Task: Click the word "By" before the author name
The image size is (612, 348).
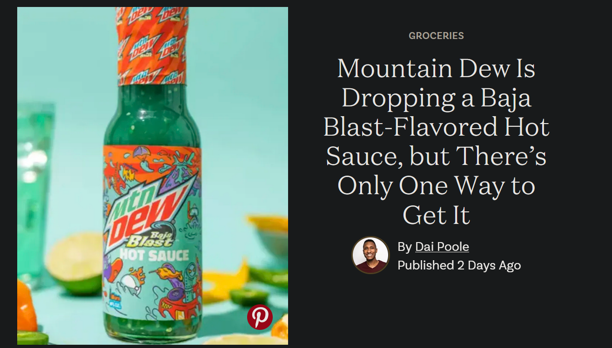Action: [404, 247]
